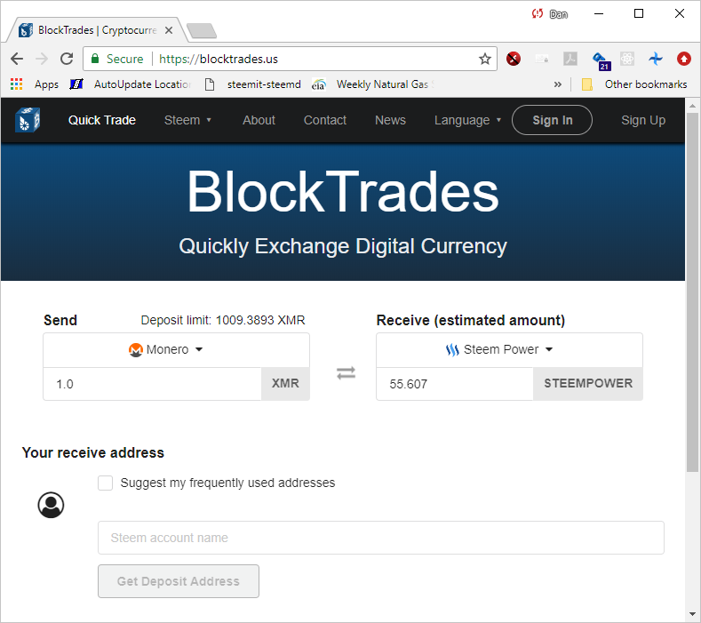Image resolution: width=701 pixels, height=623 pixels.
Task: Click the browser forward arrow
Action: click(42, 59)
